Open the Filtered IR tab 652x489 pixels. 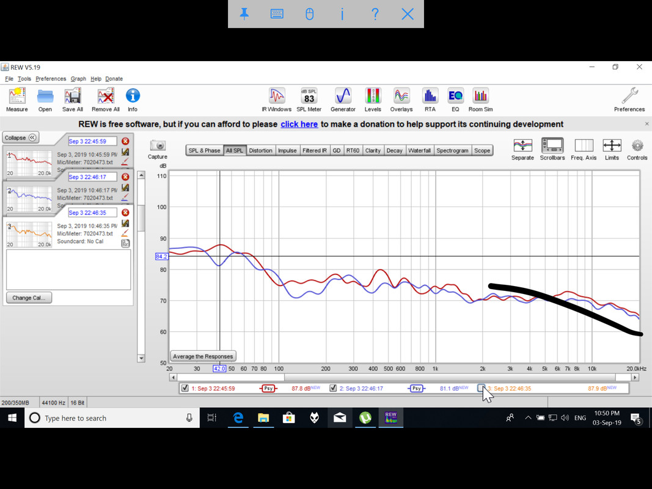pos(315,150)
